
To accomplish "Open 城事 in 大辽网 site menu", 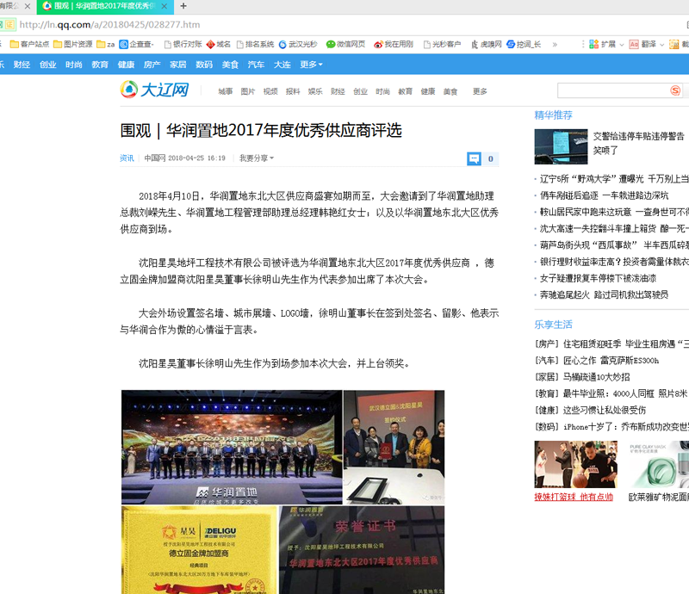I will click(x=226, y=91).
